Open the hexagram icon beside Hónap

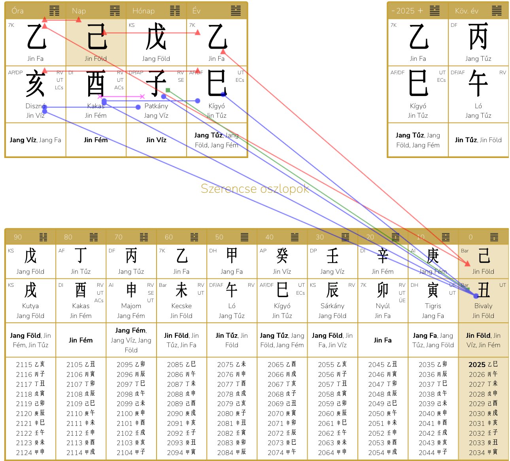pyautogui.click(x=175, y=11)
